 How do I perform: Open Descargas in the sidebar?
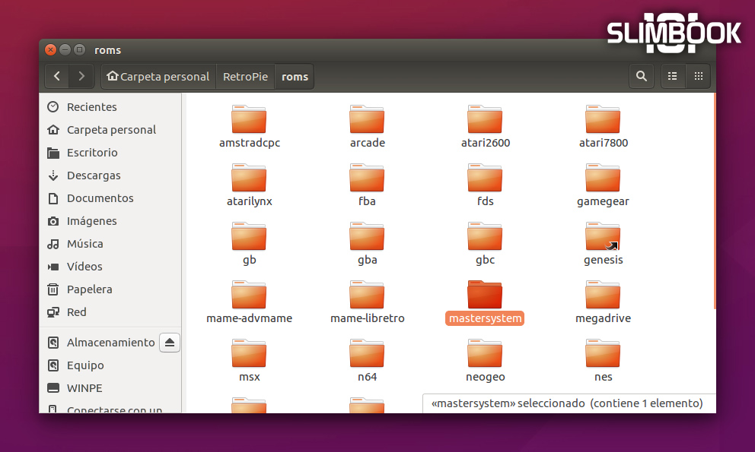pos(94,175)
